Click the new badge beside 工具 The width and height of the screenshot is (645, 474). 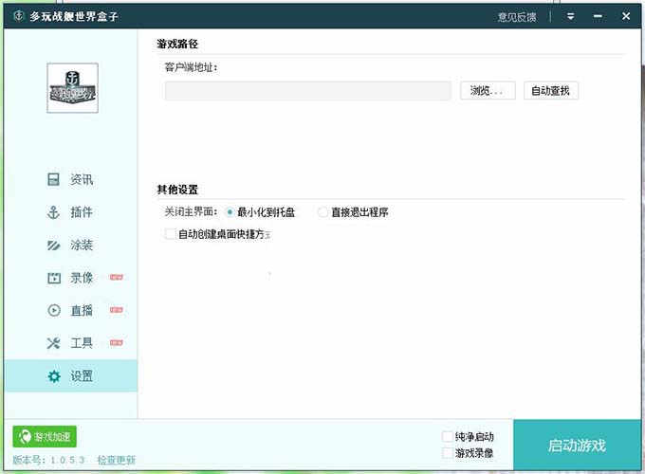coord(117,343)
